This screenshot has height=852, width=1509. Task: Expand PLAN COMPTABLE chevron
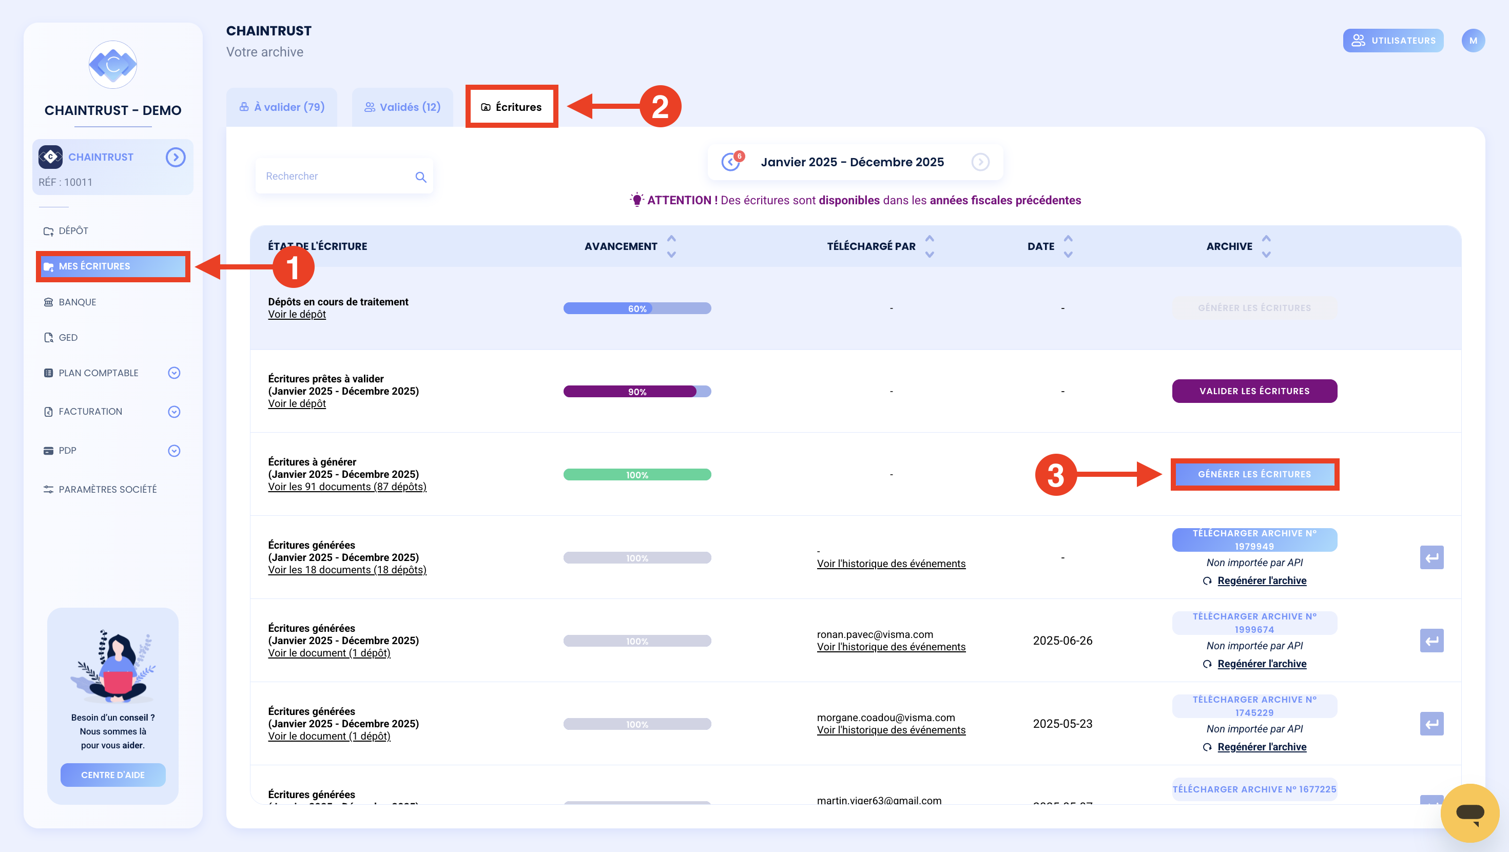pyautogui.click(x=174, y=373)
